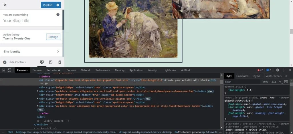Expand the columns-overlap wp-block-columns div
The width and height of the screenshot is (293, 134).
coord(37,91)
